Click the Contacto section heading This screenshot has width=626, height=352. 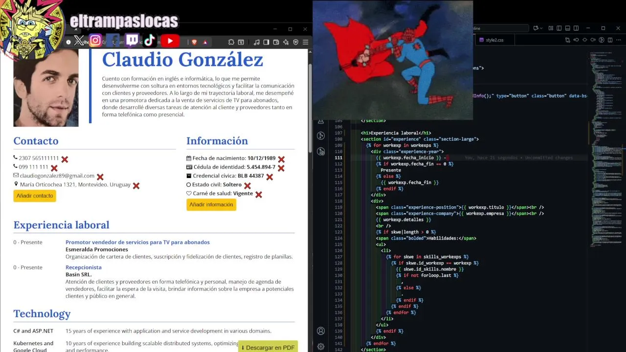36,141
